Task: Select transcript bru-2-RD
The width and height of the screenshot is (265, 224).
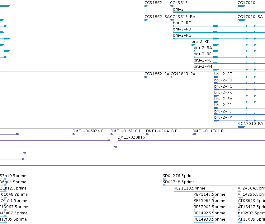Action: (182, 29)
